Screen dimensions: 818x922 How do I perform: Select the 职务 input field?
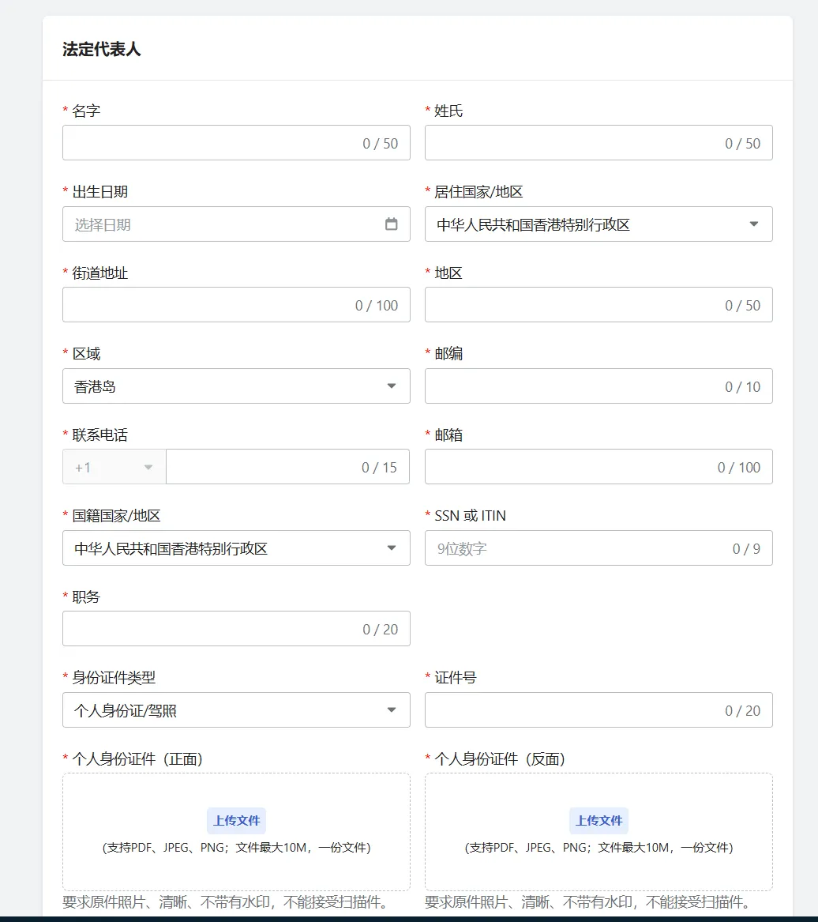(x=209, y=629)
